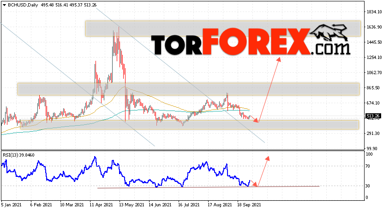Image resolution: width=383 pixels, height=210 pixels.
Task: Click the BCHUSD,Daily symbol title
Action: (x=23, y=5)
